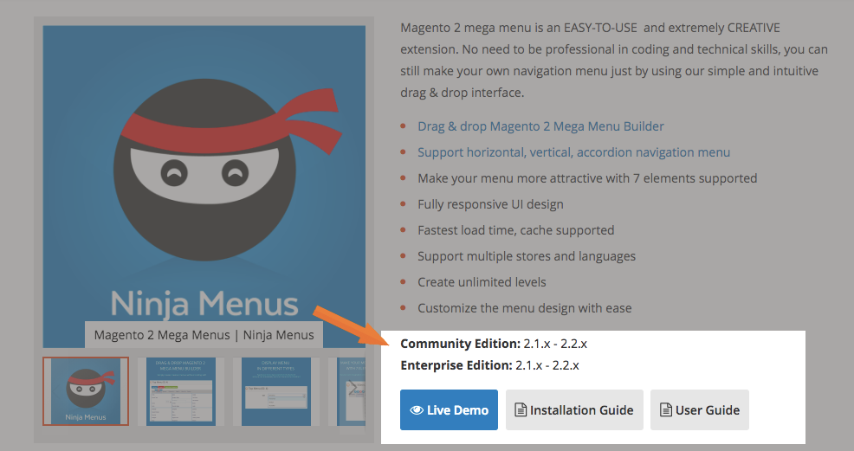Click the Magento 2 Mega Menus image caption

(x=204, y=335)
